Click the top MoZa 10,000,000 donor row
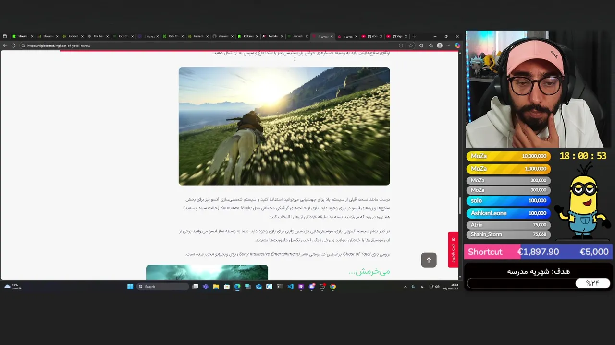 [x=508, y=156]
